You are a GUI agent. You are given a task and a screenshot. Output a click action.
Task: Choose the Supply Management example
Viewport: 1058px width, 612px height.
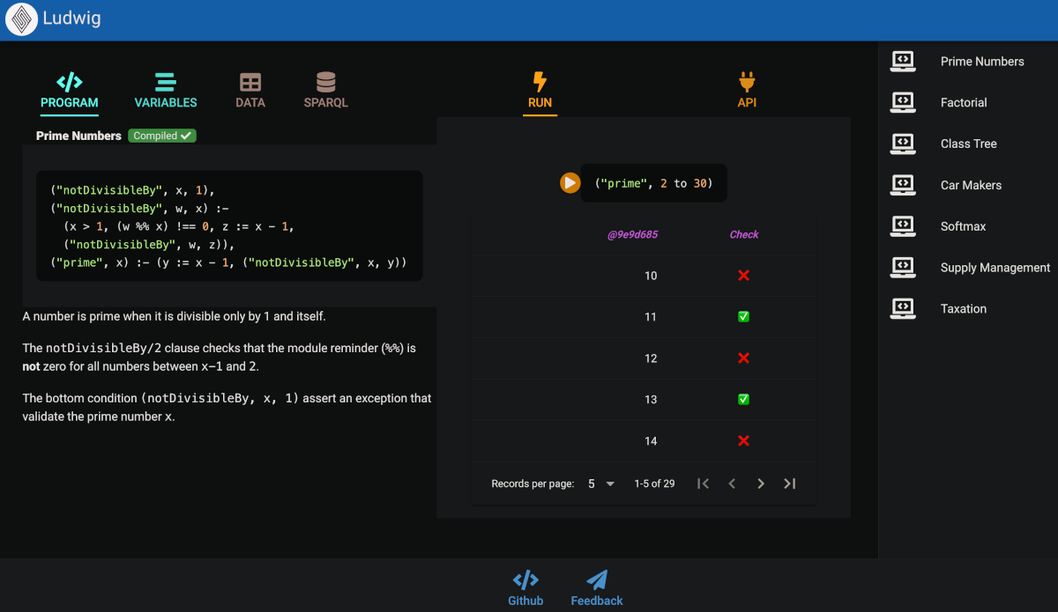click(x=995, y=268)
